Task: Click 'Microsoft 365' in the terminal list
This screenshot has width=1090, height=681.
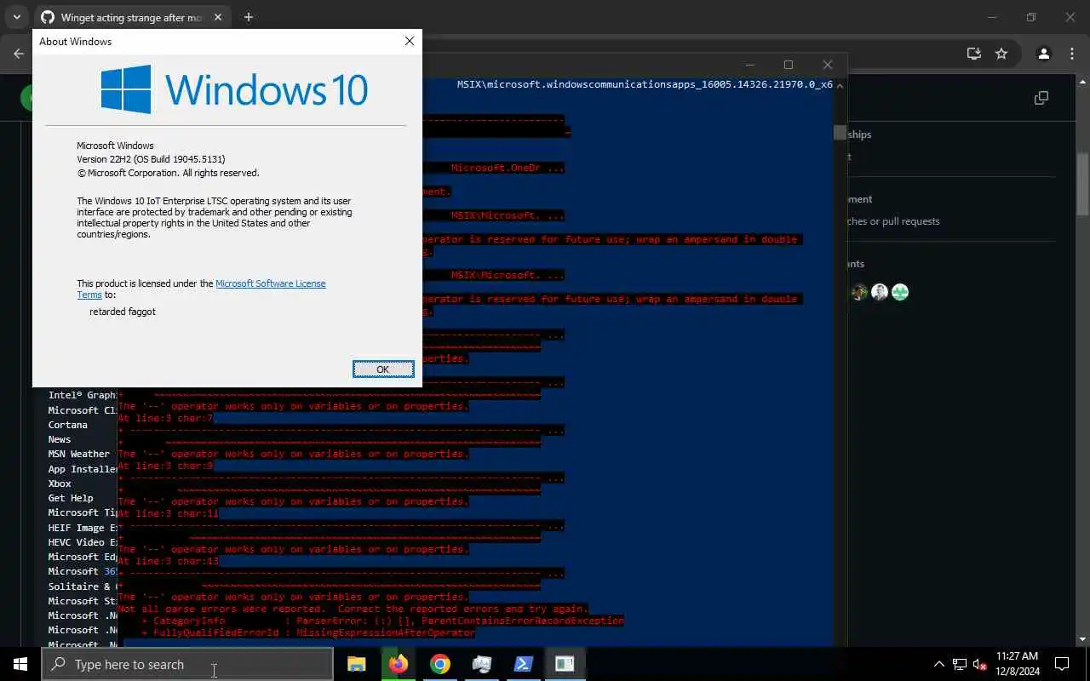Action: click(x=83, y=571)
